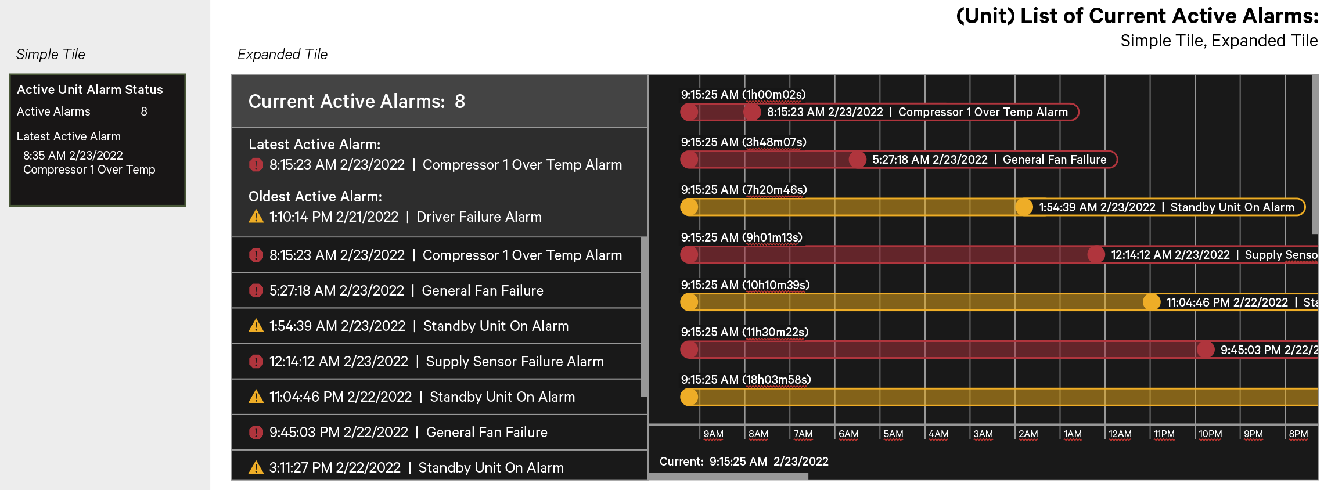Screen dimensions: 1324x490
Task: Select the Compressor 1 Over Temp Alarm list row
Action: pyautogui.click(x=436, y=255)
